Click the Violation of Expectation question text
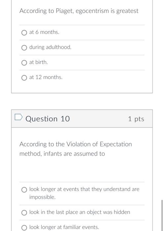 (76, 149)
